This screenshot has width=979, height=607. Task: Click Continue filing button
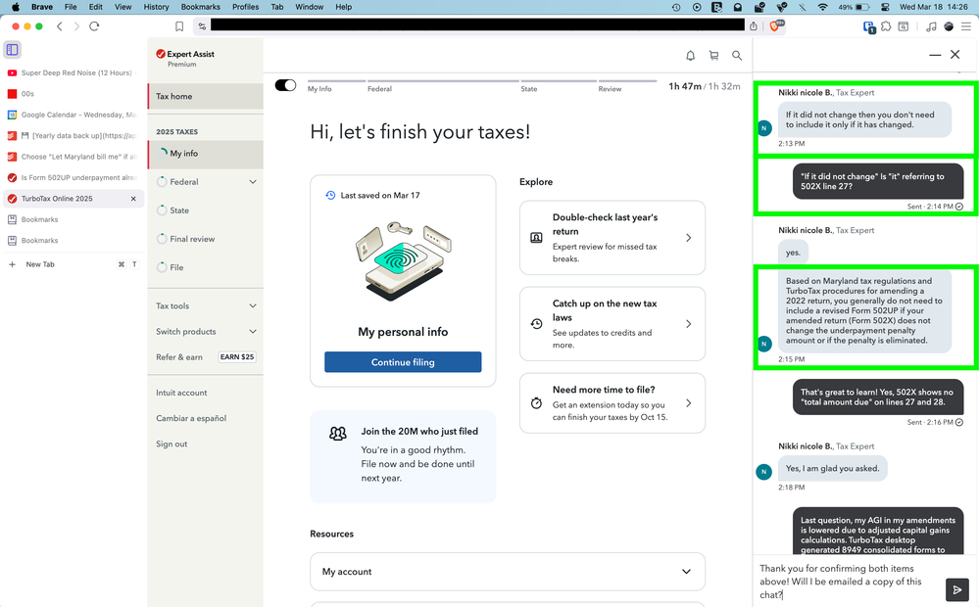coord(403,362)
